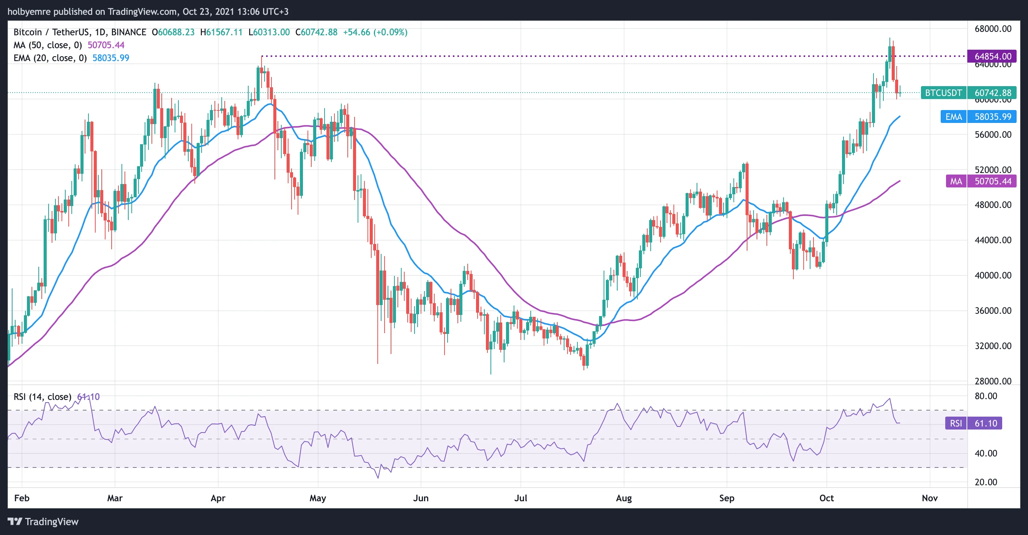Viewport: 1028px width, 535px height.
Task: Click the 48000.00 price axis label
Action: [993, 205]
